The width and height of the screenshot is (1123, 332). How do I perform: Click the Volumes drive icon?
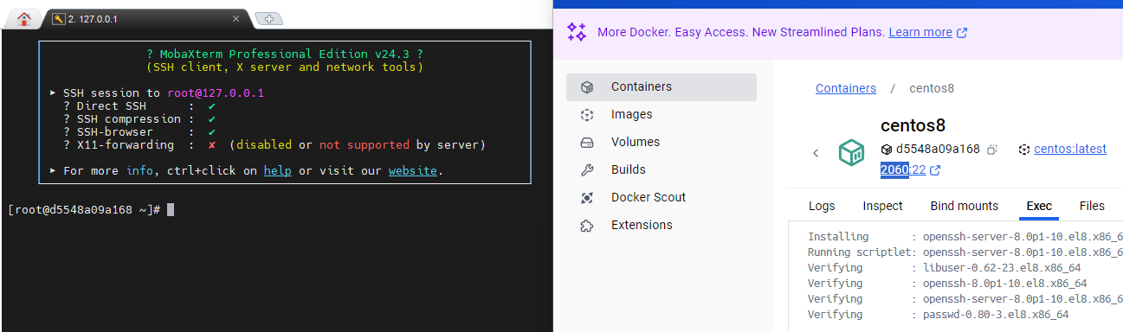pyautogui.click(x=587, y=142)
